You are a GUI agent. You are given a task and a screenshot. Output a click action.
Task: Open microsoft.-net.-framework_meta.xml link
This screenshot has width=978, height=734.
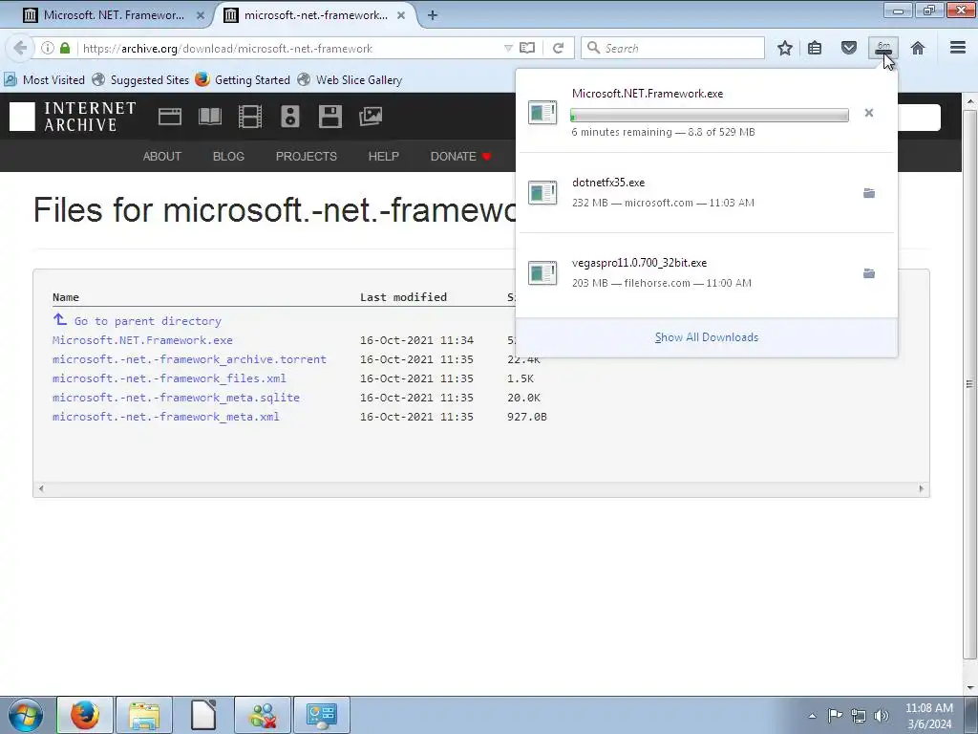pos(166,417)
